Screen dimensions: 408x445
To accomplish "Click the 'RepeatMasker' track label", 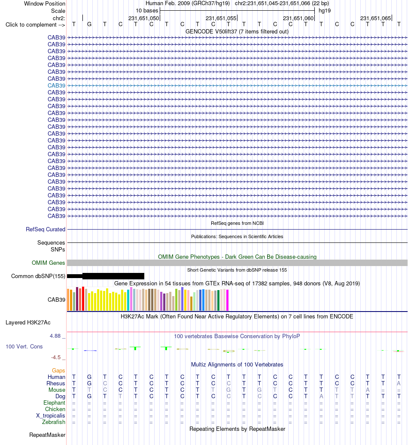I will pos(47,435).
